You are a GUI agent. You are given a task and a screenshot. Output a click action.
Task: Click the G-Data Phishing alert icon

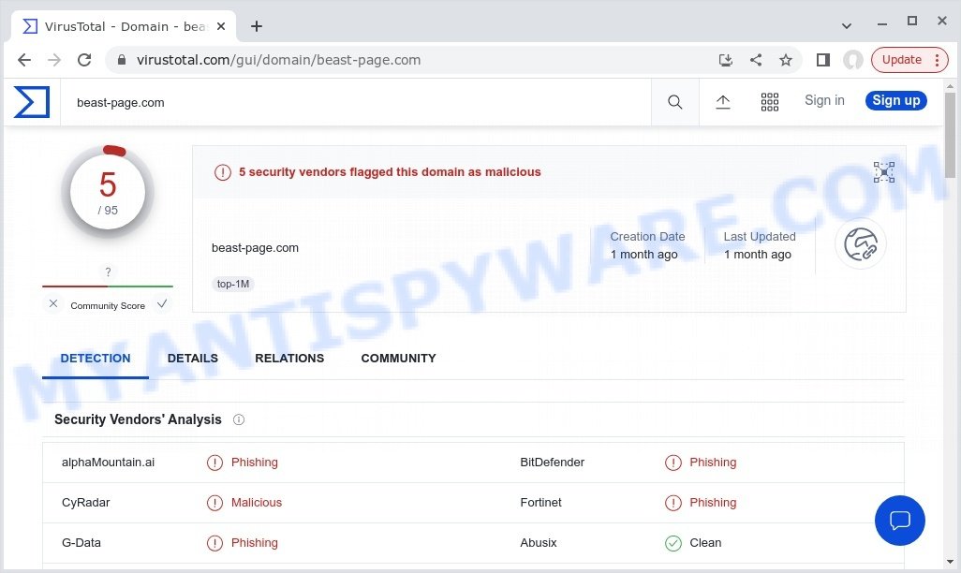(214, 543)
